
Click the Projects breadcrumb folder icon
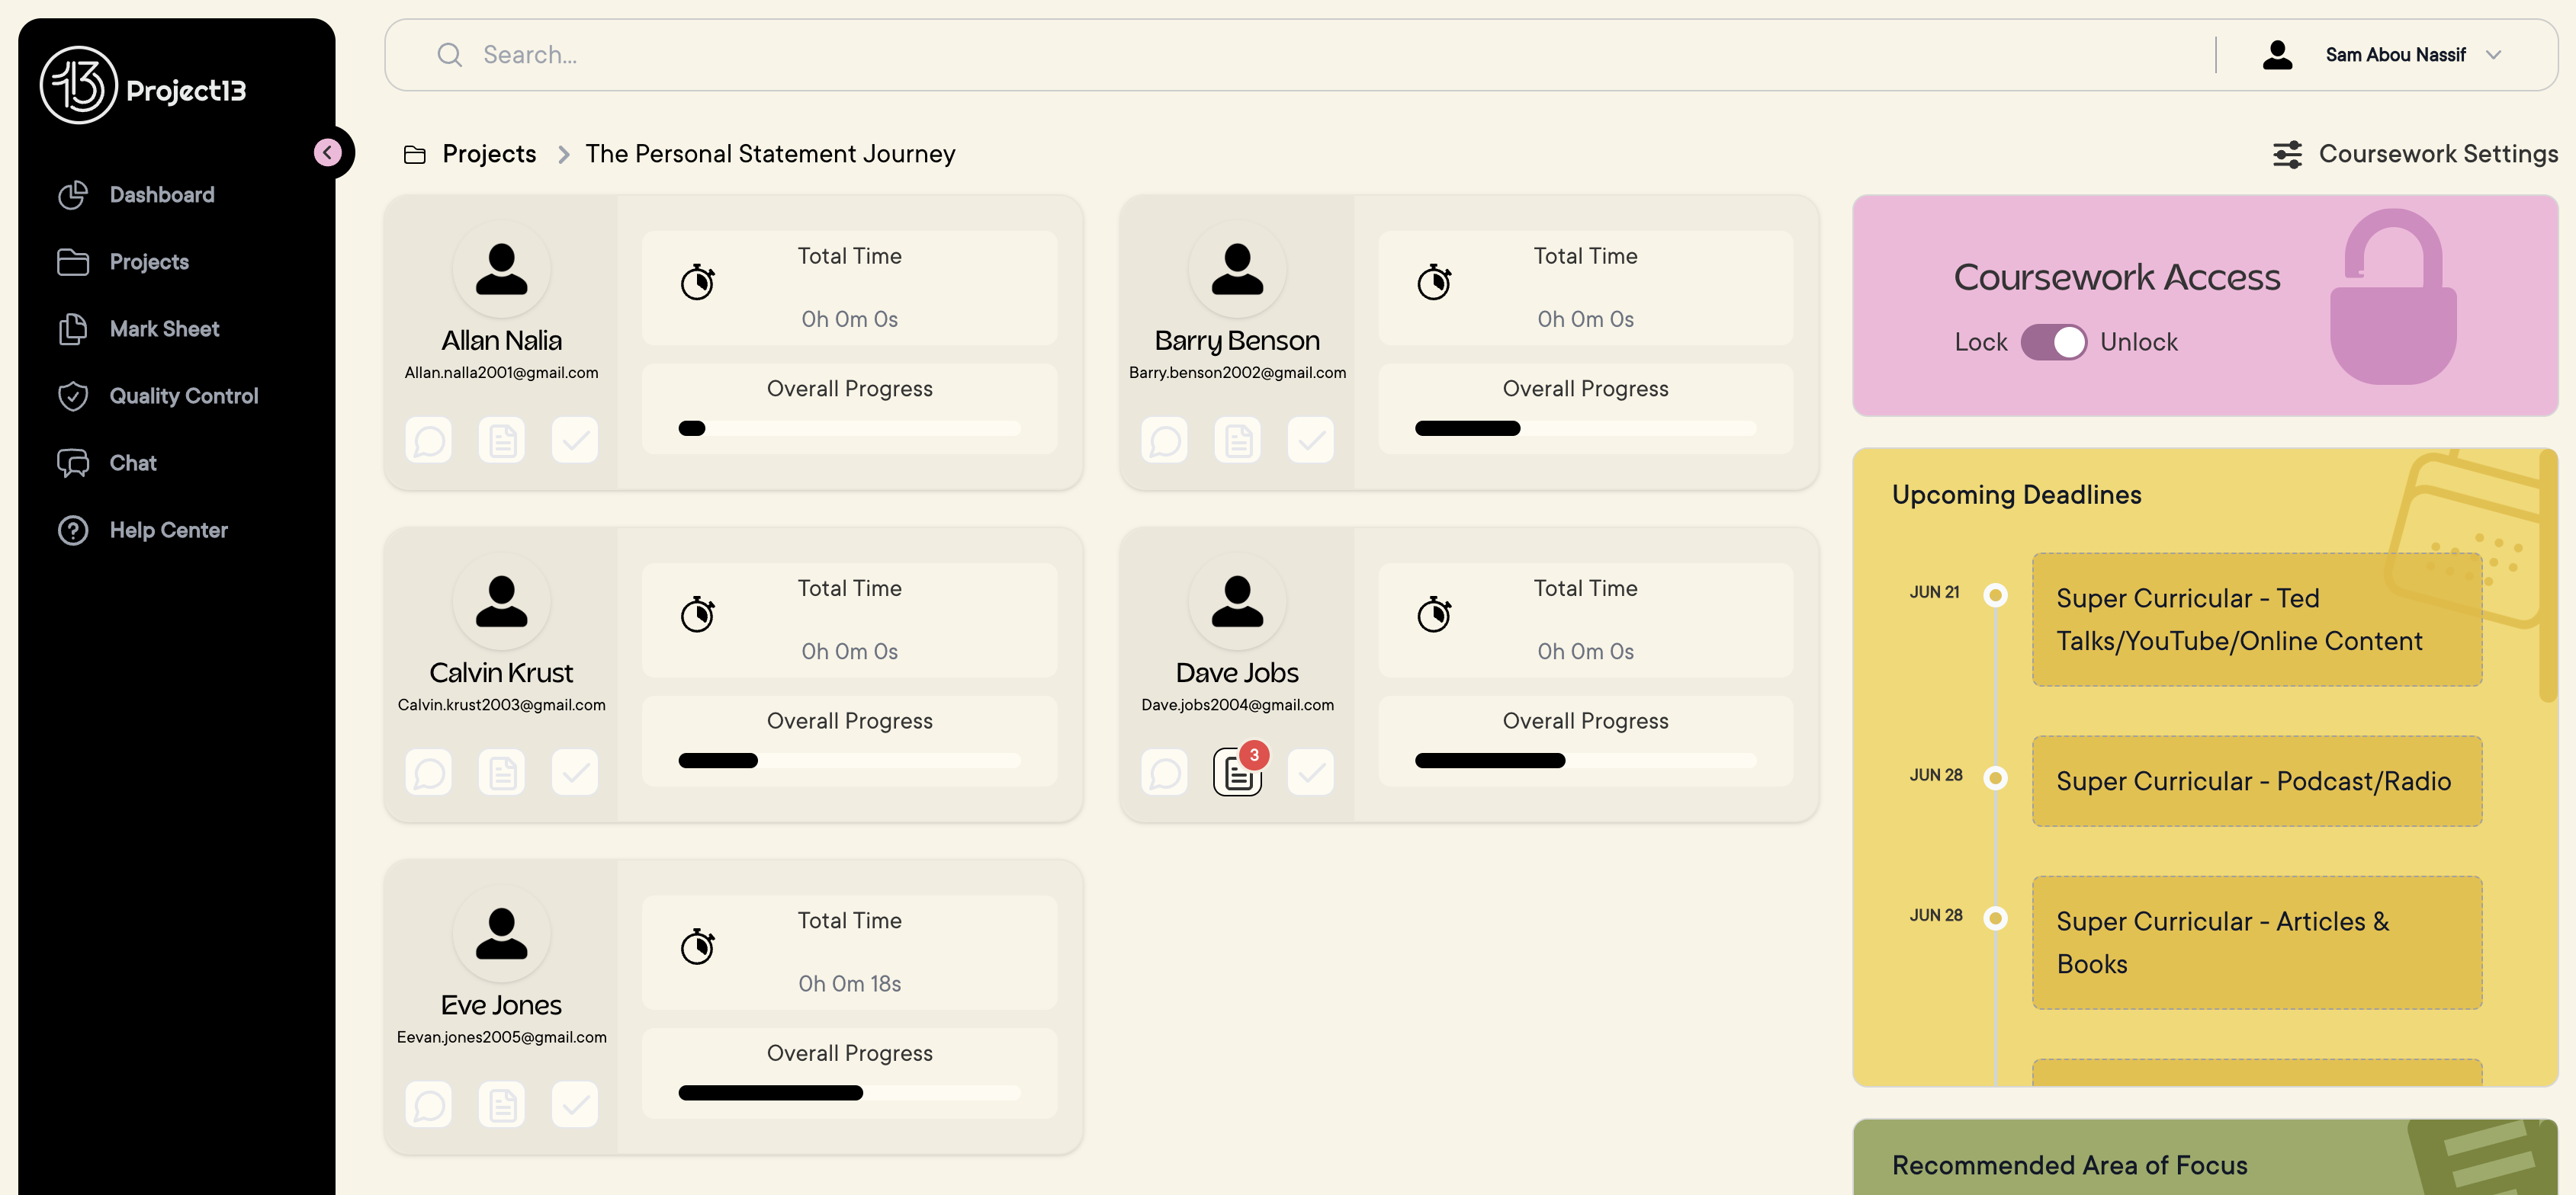414,154
